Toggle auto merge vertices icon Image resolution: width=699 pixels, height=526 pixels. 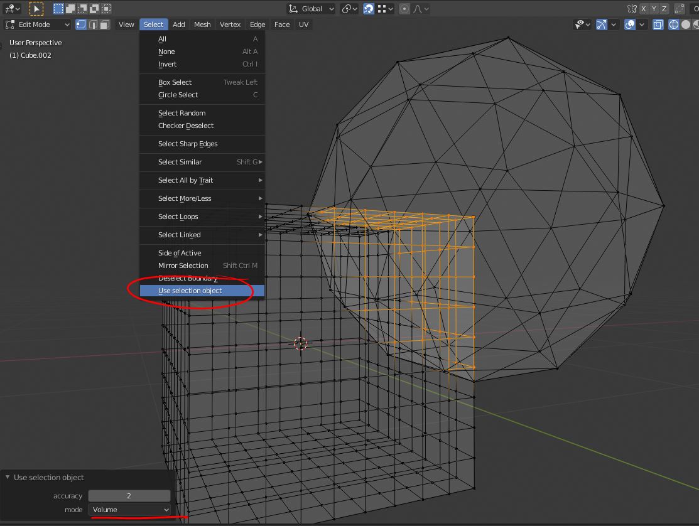680,8
